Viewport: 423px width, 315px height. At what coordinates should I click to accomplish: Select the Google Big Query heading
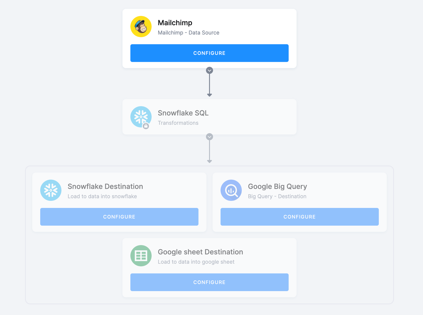[x=277, y=186]
